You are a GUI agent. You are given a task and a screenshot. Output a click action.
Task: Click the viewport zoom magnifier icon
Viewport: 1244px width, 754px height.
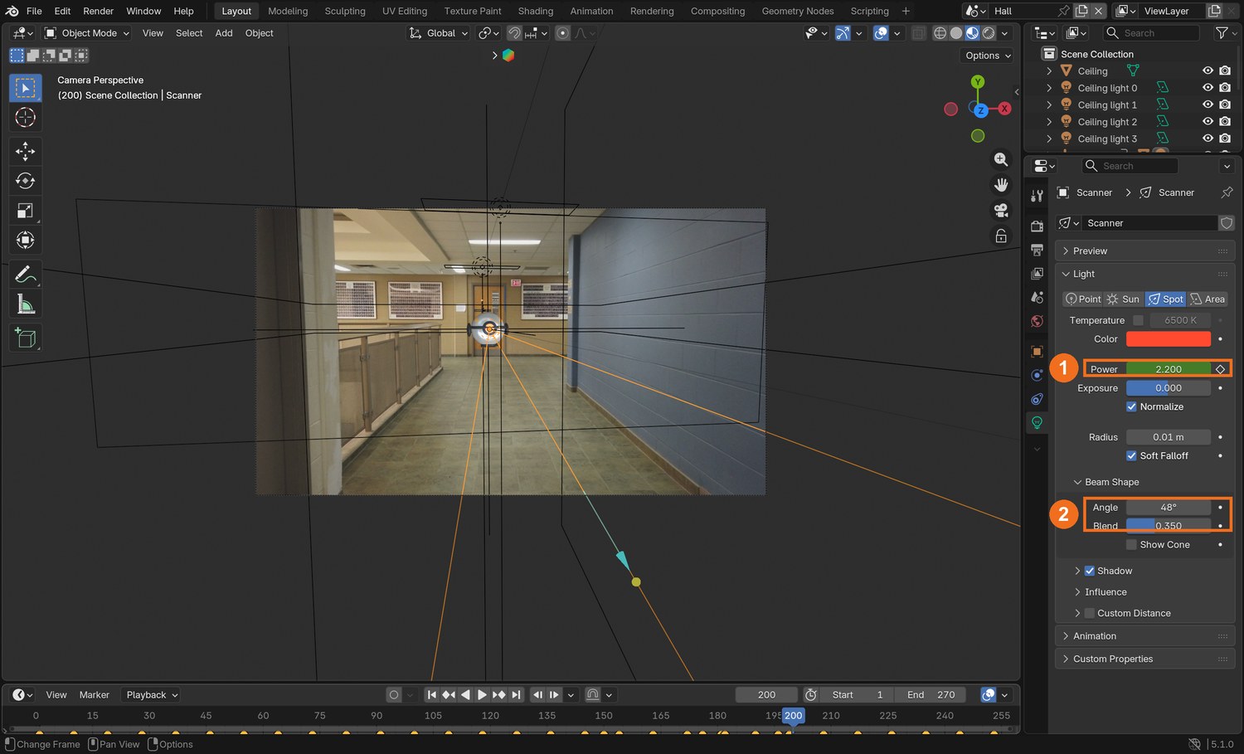coord(1001,159)
